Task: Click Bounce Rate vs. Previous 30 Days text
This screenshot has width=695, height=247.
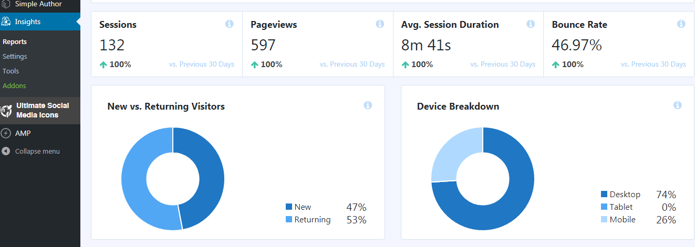Action: click(653, 65)
